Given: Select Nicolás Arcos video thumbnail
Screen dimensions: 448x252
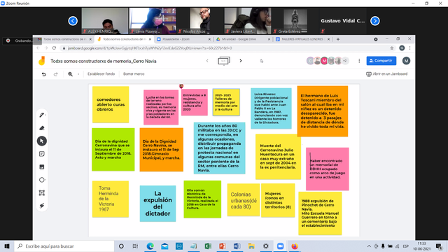Looking at the screenshot, I should click(200, 21).
